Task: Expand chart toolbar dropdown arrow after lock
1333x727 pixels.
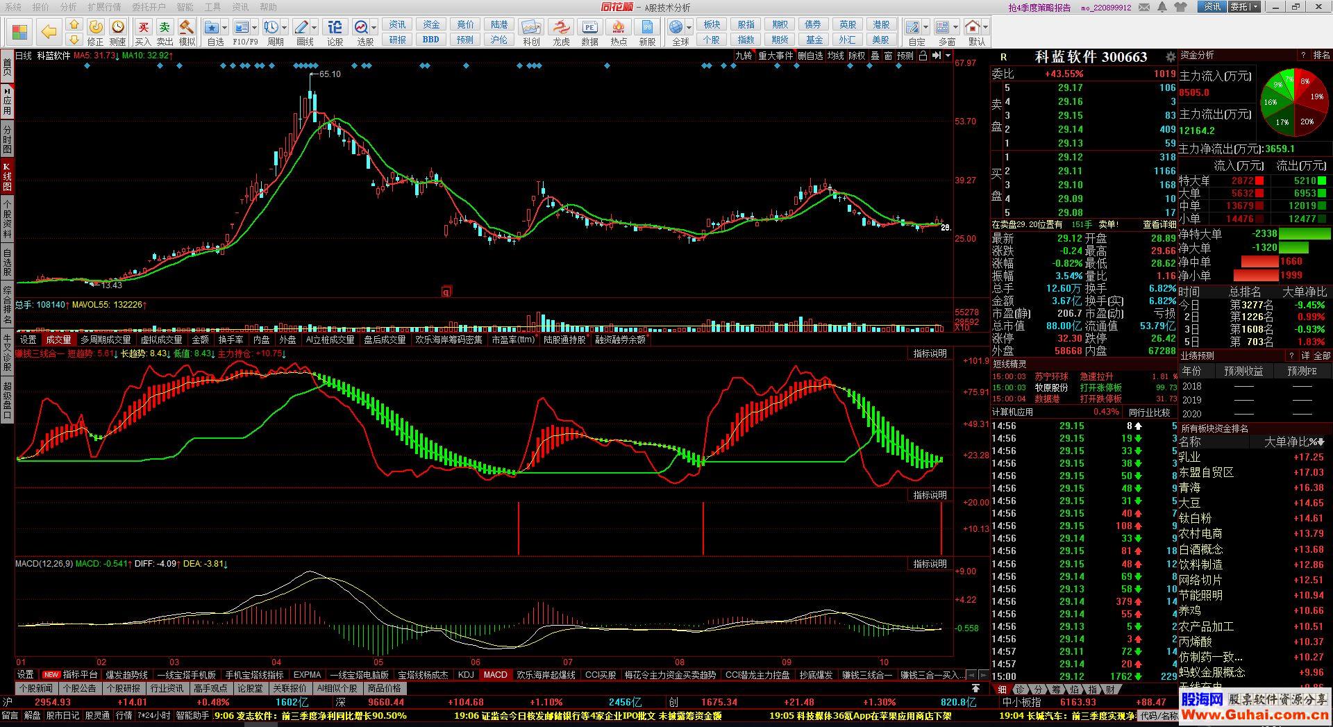Action: click(x=948, y=56)
